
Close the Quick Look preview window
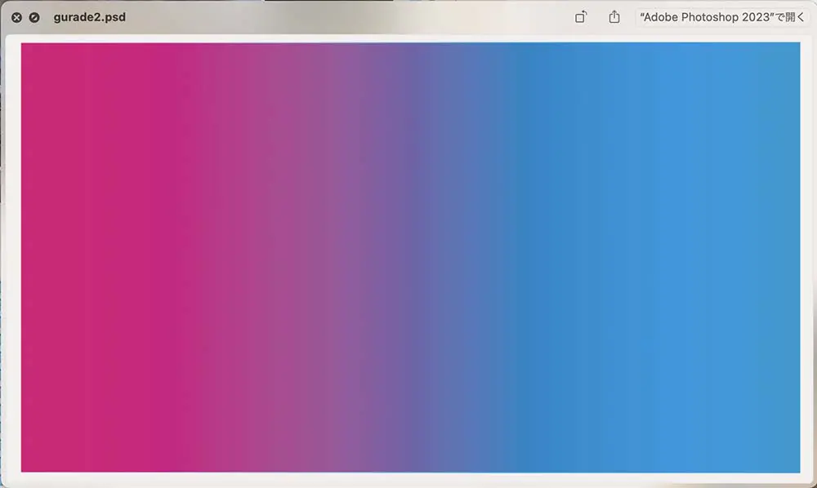click(x=17, y=17)
